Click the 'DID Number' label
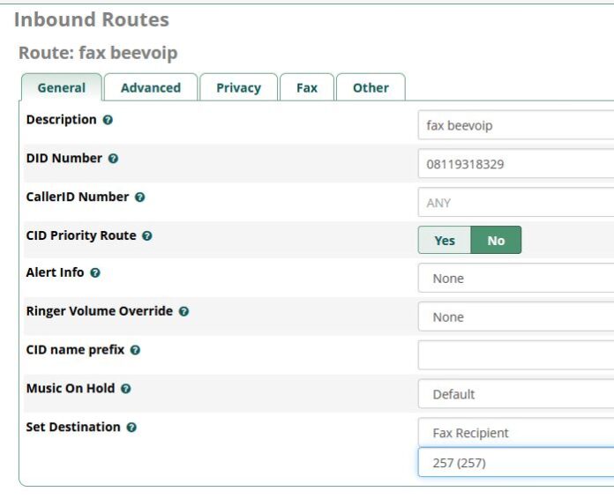This screenshot has height=499, width=614. (x=64, y=158)
